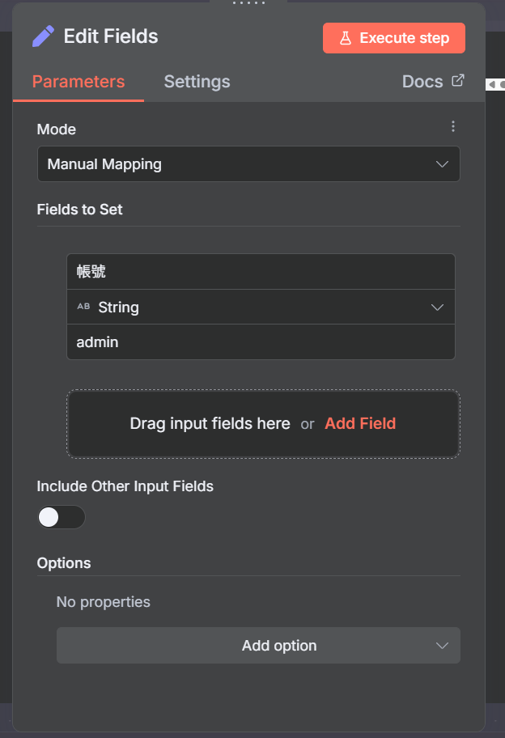This screenshot has width=505, height=738.
Task: Click the 帳號 field name input
Action: tap(260, 272)
